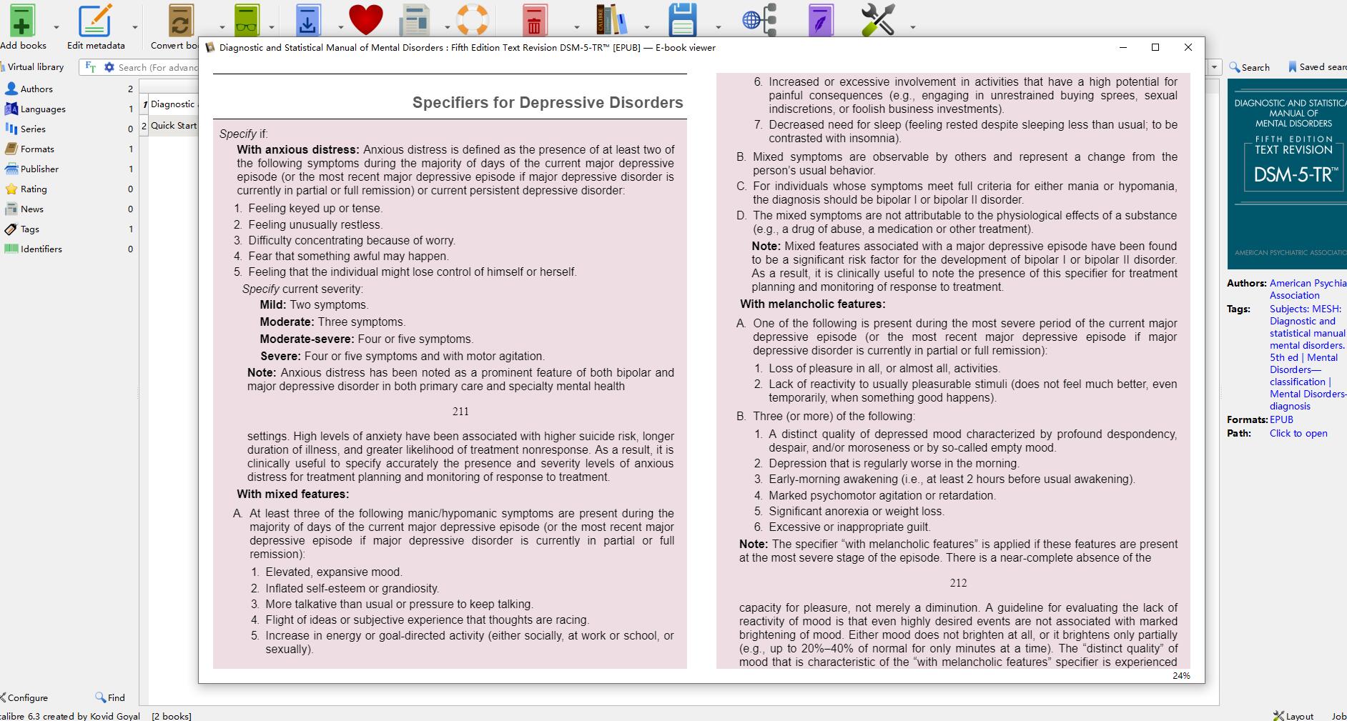This screenshot has width=1347, height=721.
Task: Click the red Donate heart icon
Action: (x=365, y=20)
